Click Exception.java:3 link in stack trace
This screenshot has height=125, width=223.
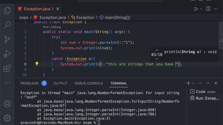[x=92, y=118]
